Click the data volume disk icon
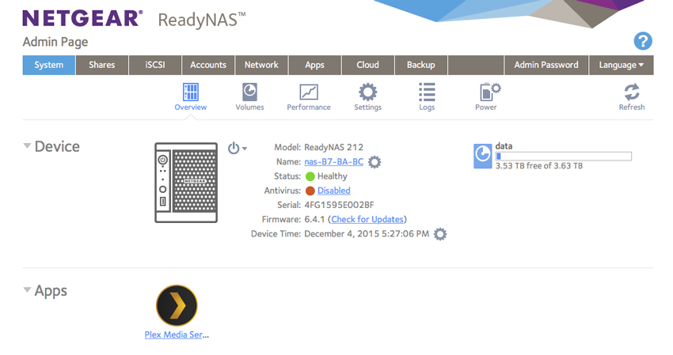The width and height of the screenshot is (673, 355). 482,156
